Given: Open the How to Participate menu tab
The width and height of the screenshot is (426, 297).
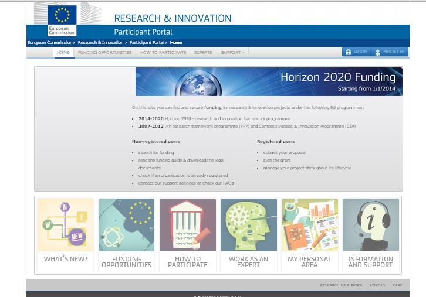Looking at the screenshot, I should (163, 52).
